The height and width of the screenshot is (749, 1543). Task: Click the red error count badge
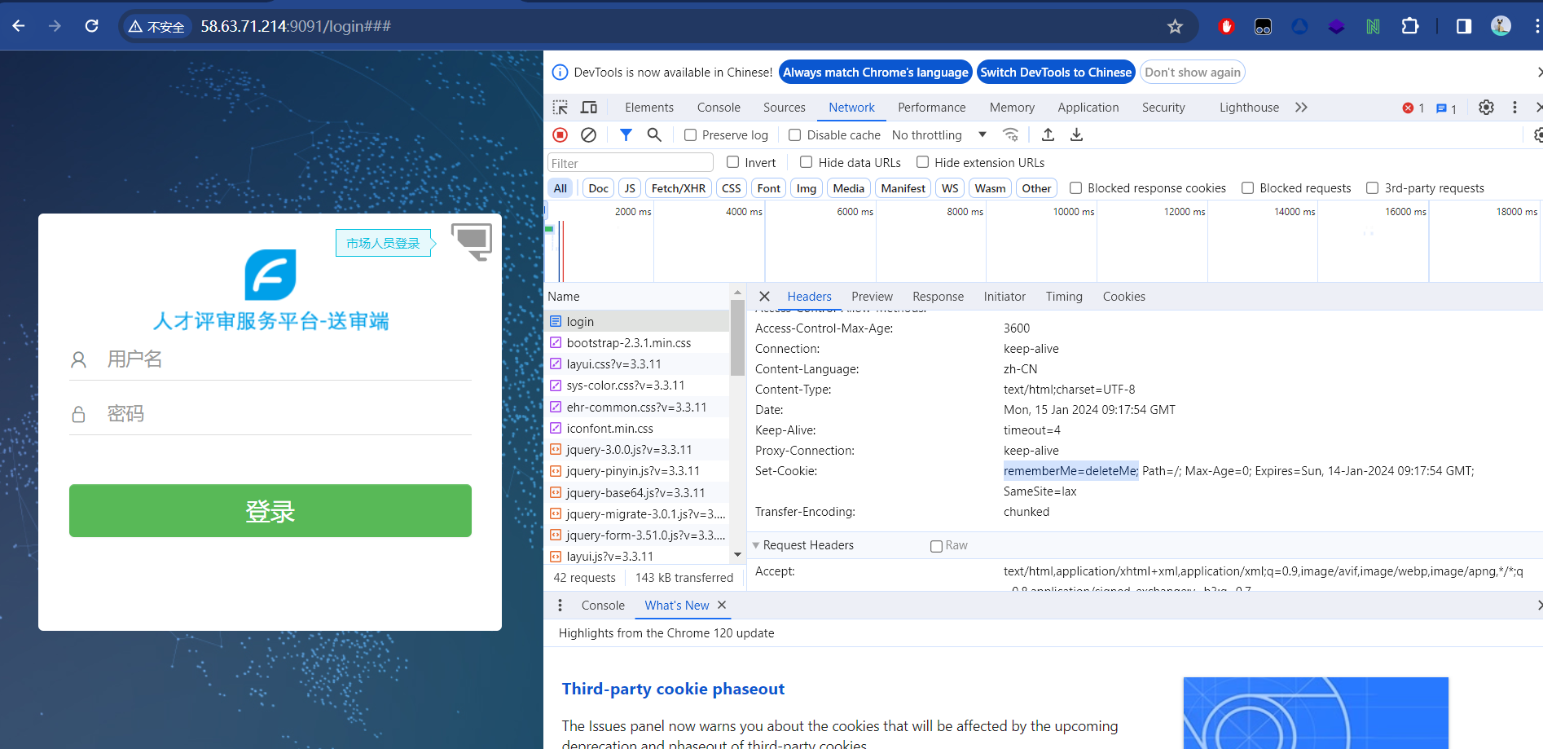tap(1413, 108)
